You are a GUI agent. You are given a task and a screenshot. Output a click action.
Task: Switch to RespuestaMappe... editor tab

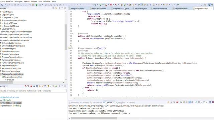(x=159, y=8)
